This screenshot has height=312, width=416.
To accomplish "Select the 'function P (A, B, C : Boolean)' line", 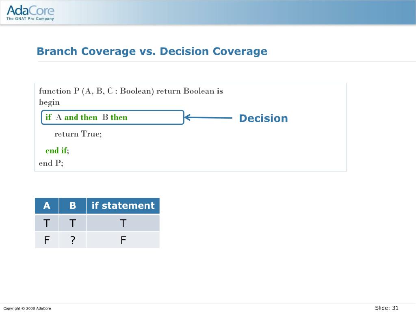I will [131, 91].
